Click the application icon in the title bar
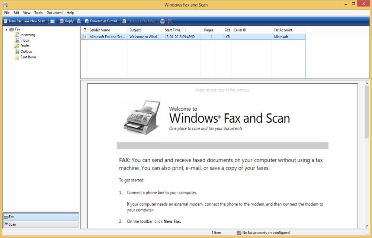Screen dimensions: 372x238 [x=5, y=5]
